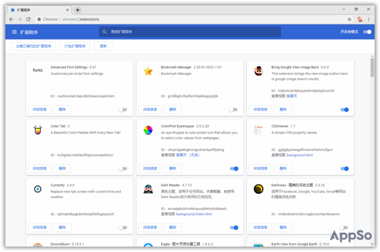Image resolution: width=380 pixels, height=252 pixels.
Task: Click 加载已解压的扩展程序 button
Action: pos(34,46)
